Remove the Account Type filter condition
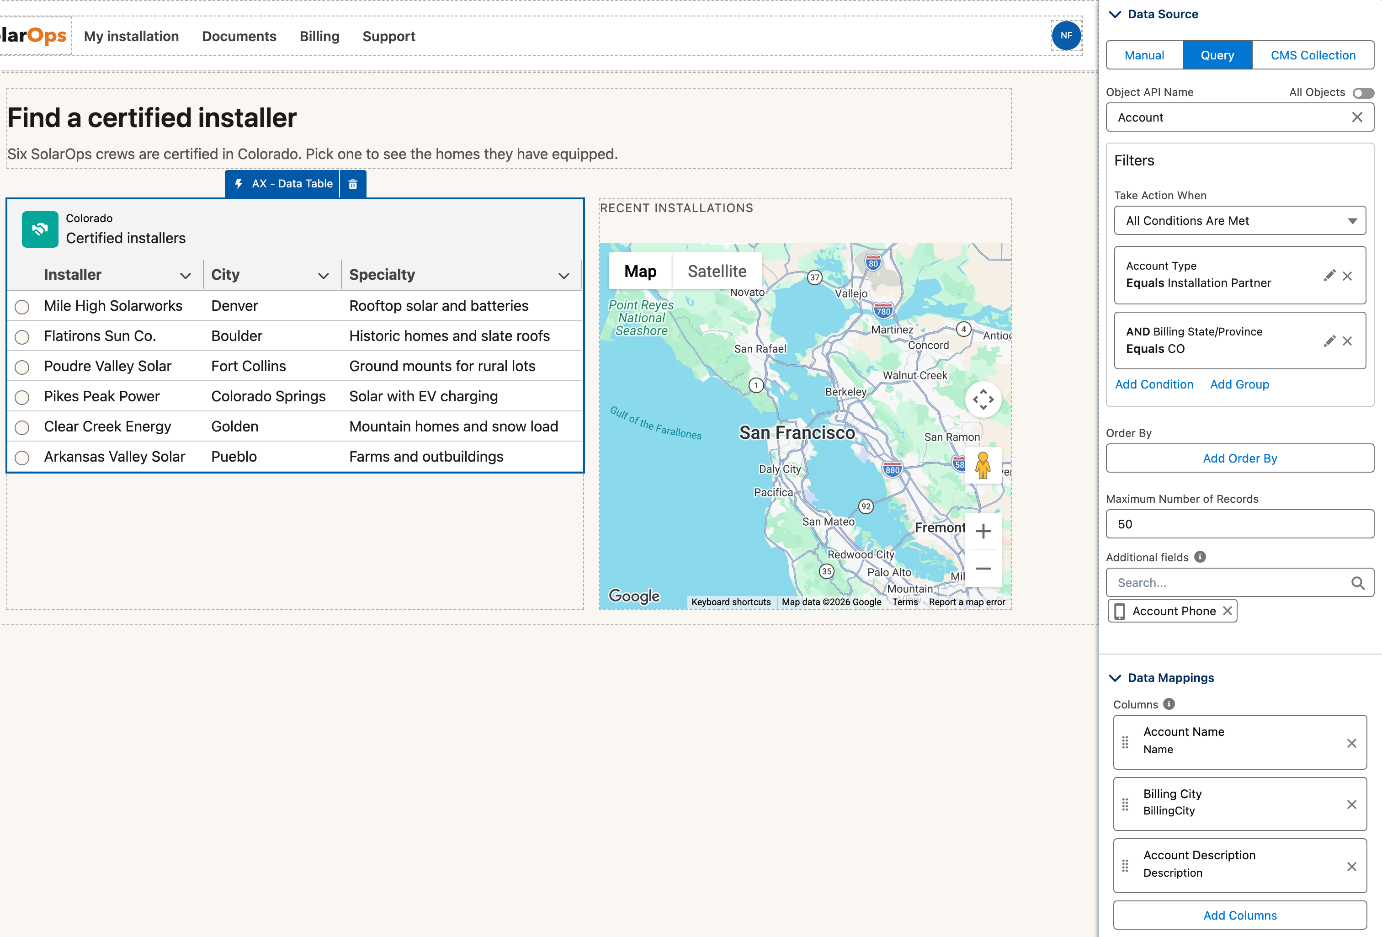This screenshot has height=937, width=1382. tap(1347, 276)
